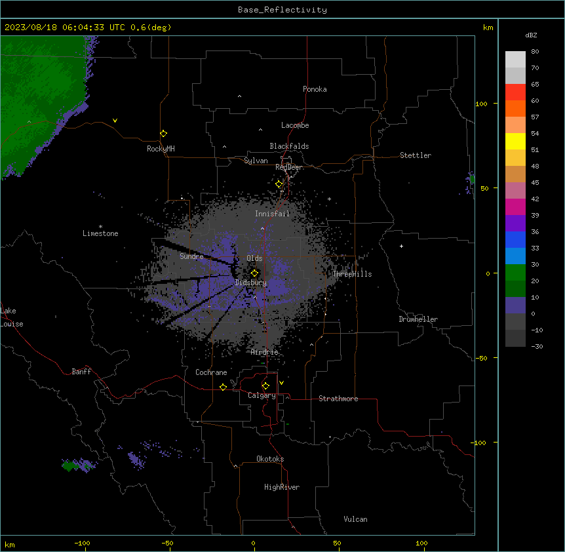Click the yellow diamond marker beside Cochrane

point(223,387)
